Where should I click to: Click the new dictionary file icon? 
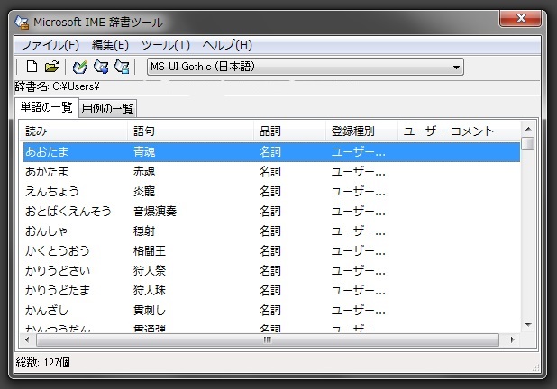(32, 67)
